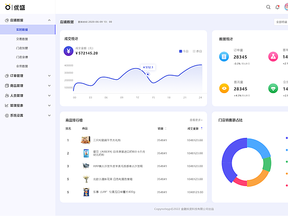Open the 人员管理 menu label
Image resolution: width=288 pixels, height=216 pixels.
[17, 96]
